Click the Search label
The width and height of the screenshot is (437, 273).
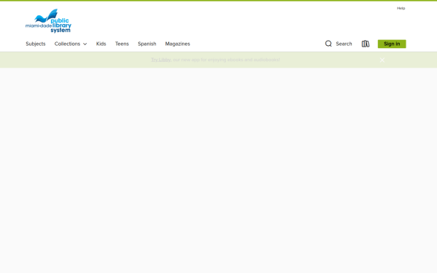click(x=344, y=44)
